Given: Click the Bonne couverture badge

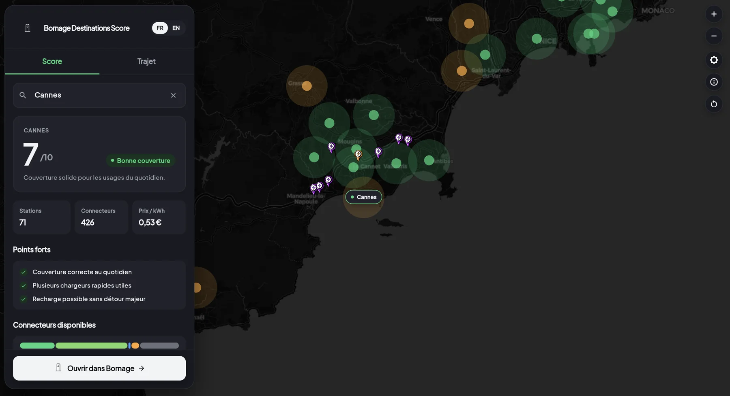Looking at the screenshot, I should tap(141, 161).
